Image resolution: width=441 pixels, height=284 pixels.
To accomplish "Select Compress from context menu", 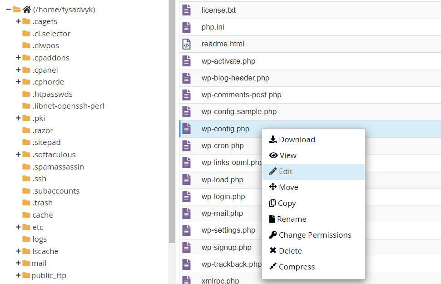I will click(x=297, y=267).
